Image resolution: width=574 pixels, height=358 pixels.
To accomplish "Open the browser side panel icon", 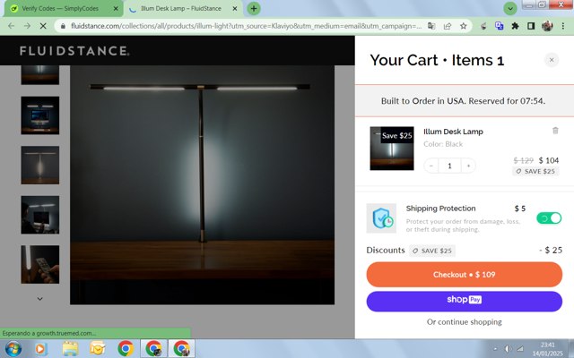I will coord(531,26).
